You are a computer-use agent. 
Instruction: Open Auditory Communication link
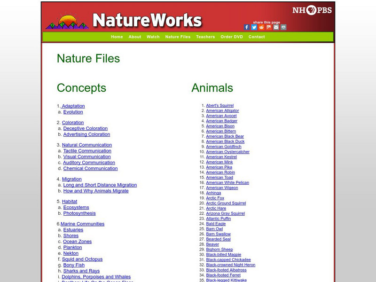point(89,163)
